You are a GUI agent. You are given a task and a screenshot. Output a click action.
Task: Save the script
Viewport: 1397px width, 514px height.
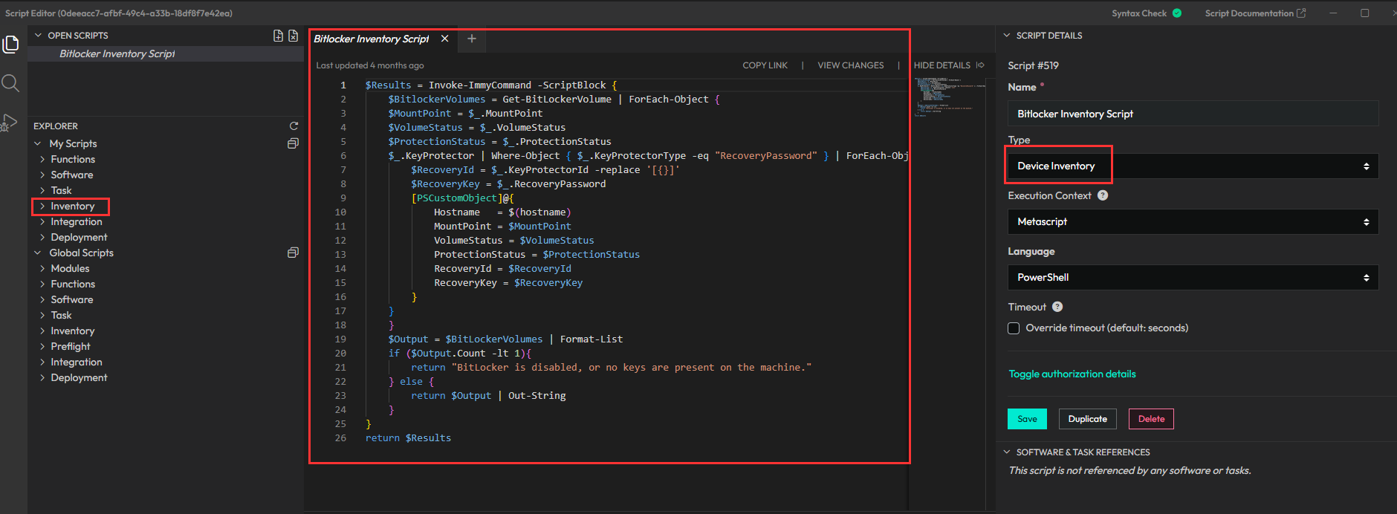[1027, 419]
